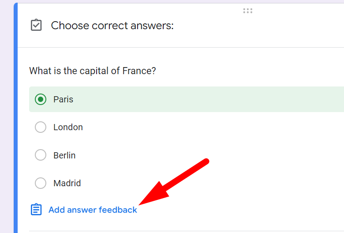This screenshot has height=233, width=344.
Task: Click the six-dot drag handle at top
Action: [x=247, y=11]
